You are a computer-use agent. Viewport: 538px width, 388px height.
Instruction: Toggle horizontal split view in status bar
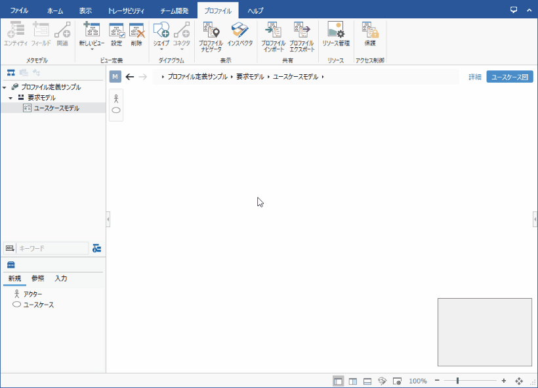(x=366, y=380)
